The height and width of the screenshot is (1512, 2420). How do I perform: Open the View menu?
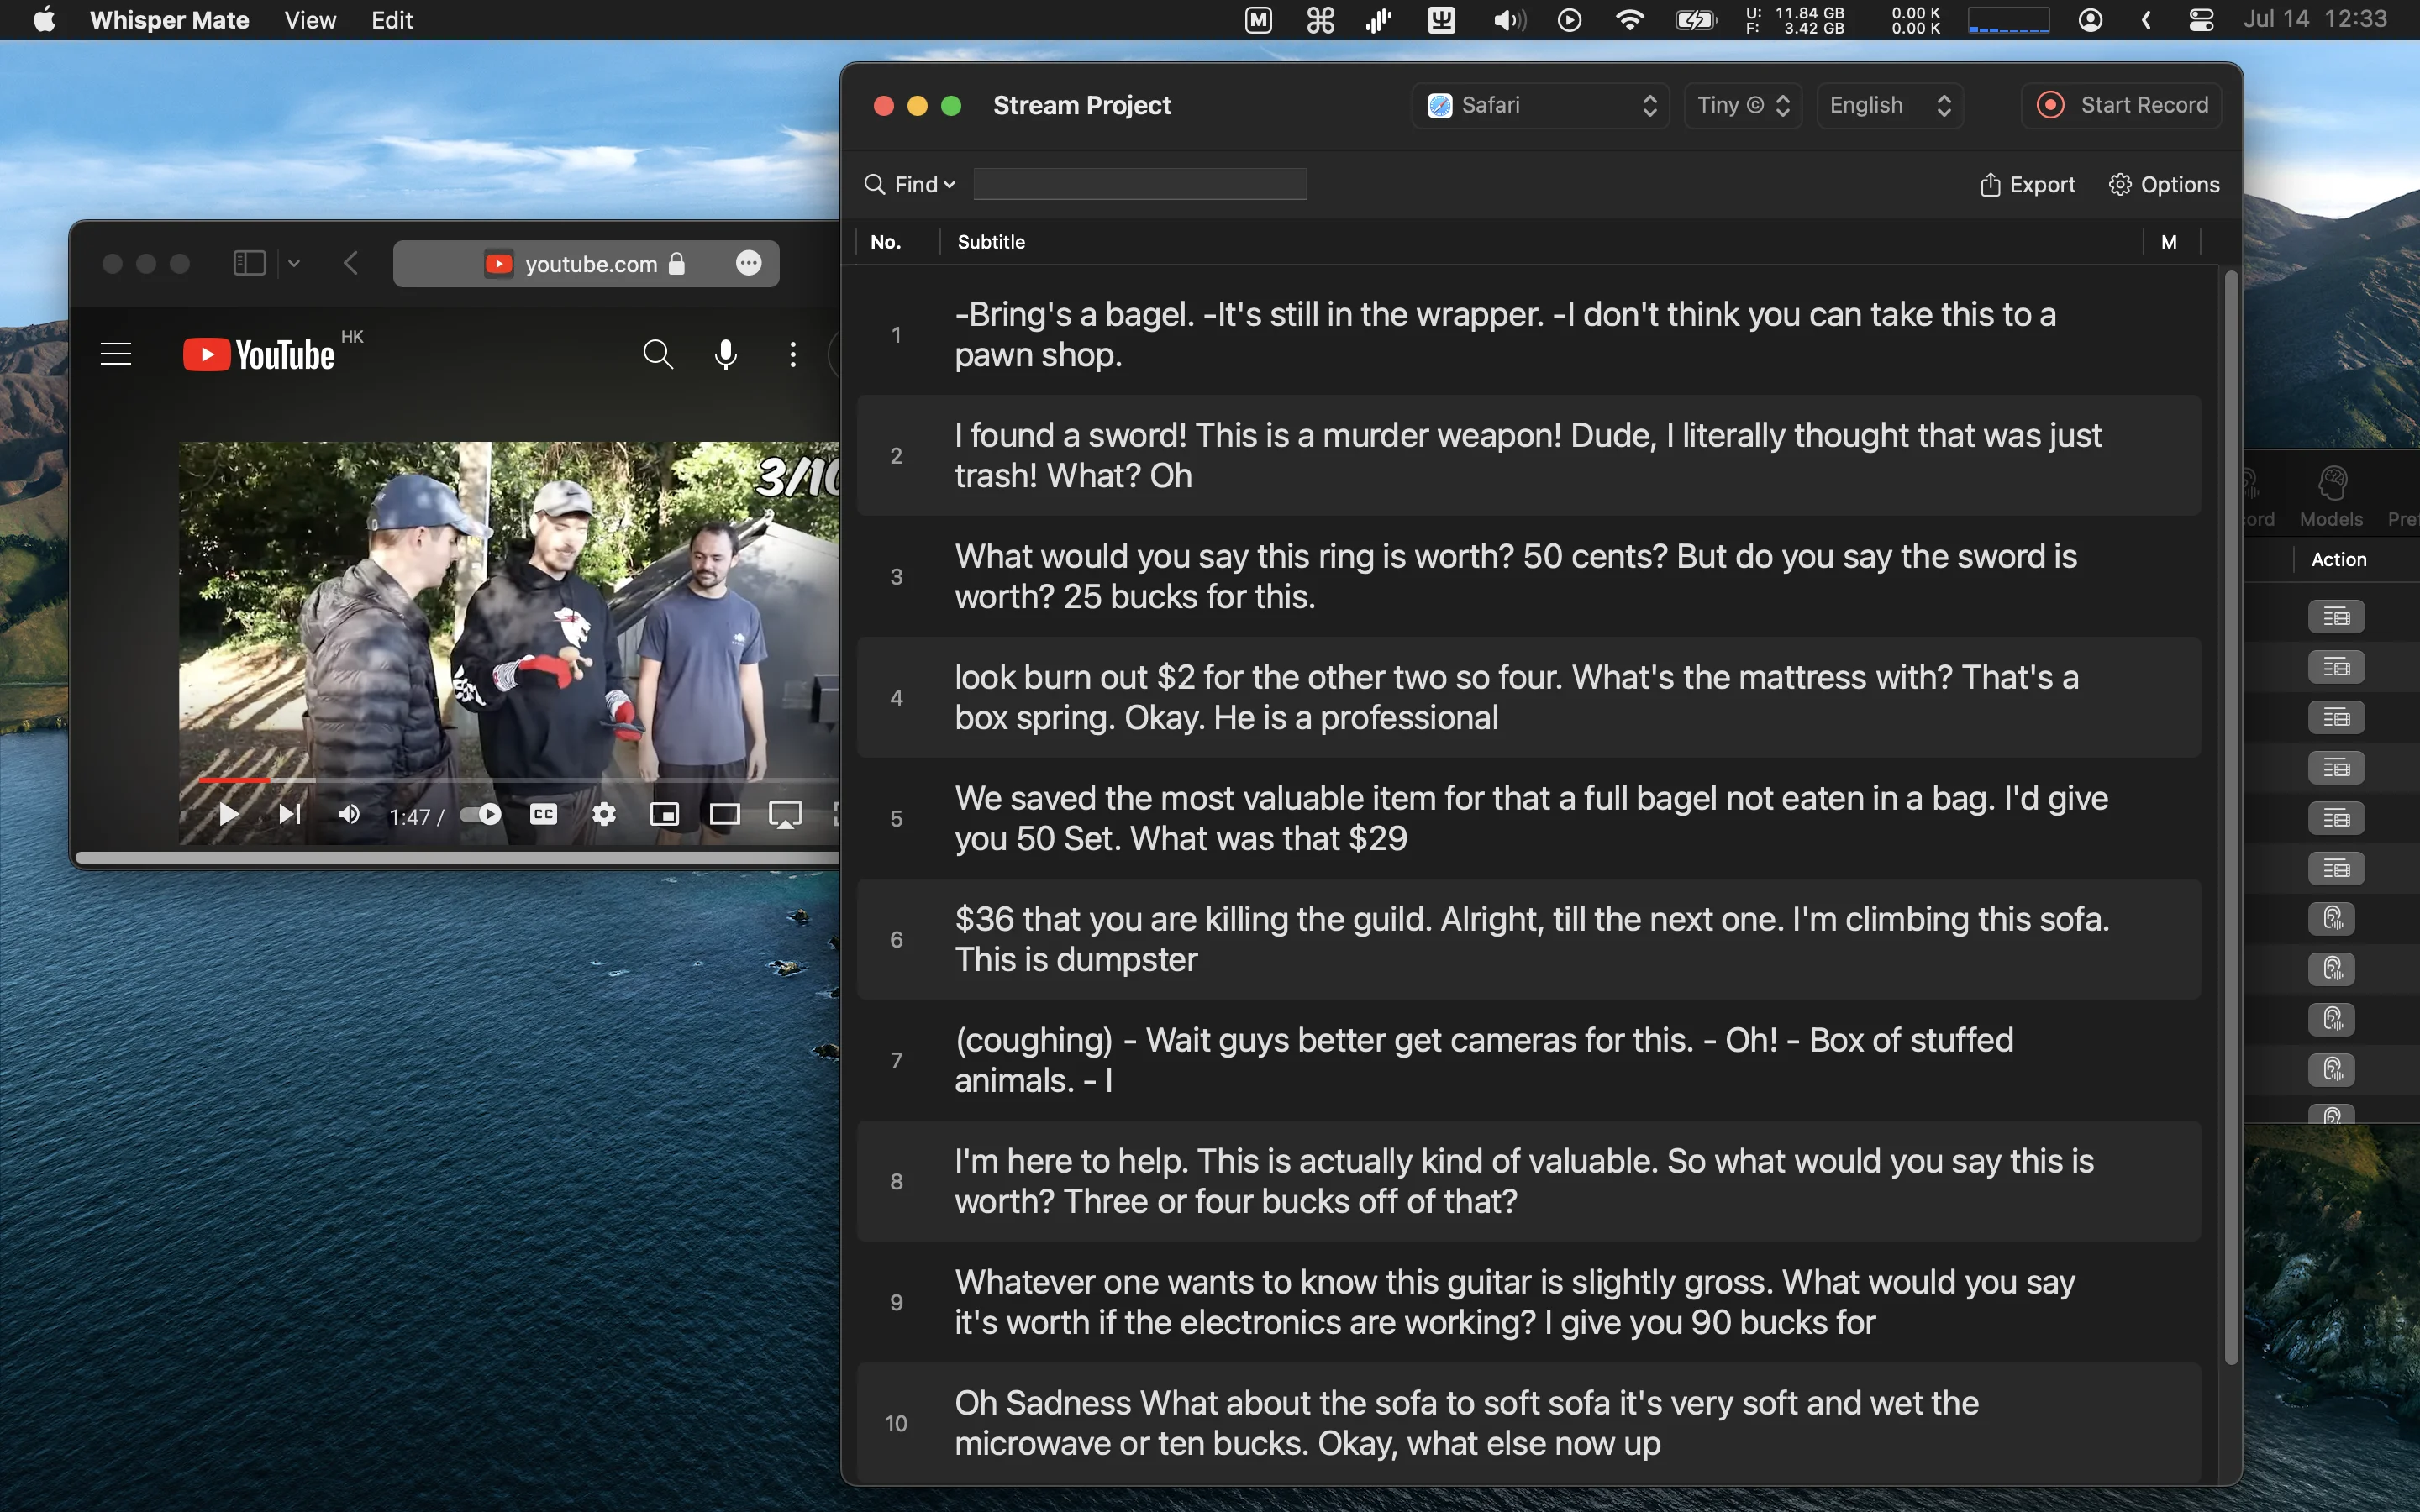[x=310, y=20]
